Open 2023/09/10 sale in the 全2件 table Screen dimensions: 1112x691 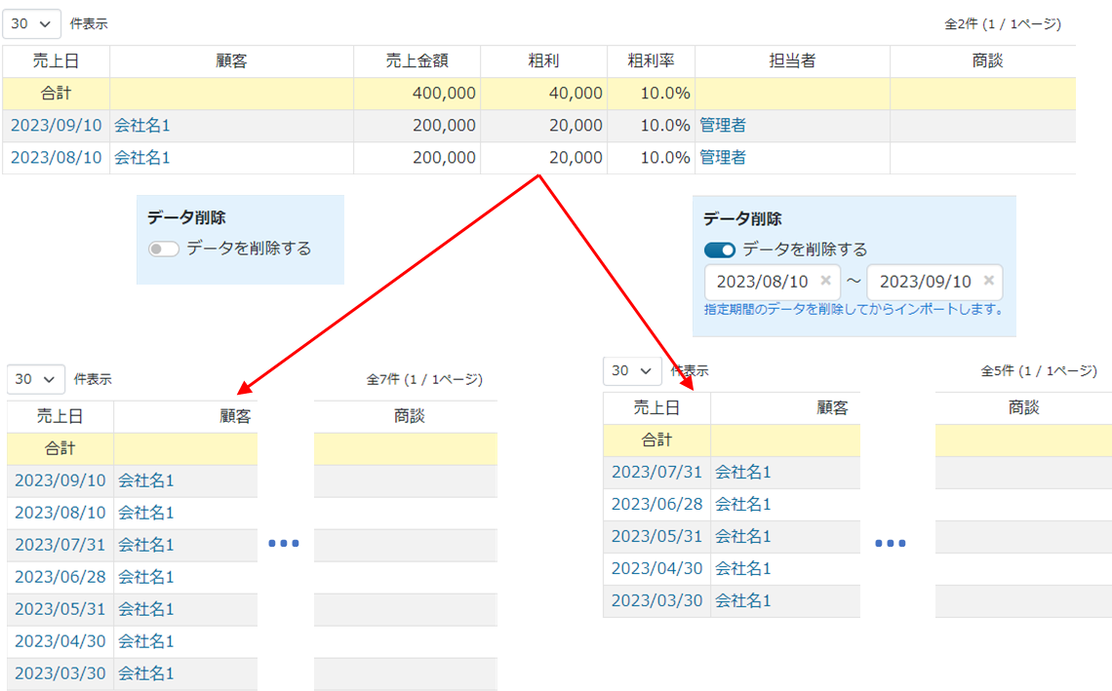tap(56, 126)
